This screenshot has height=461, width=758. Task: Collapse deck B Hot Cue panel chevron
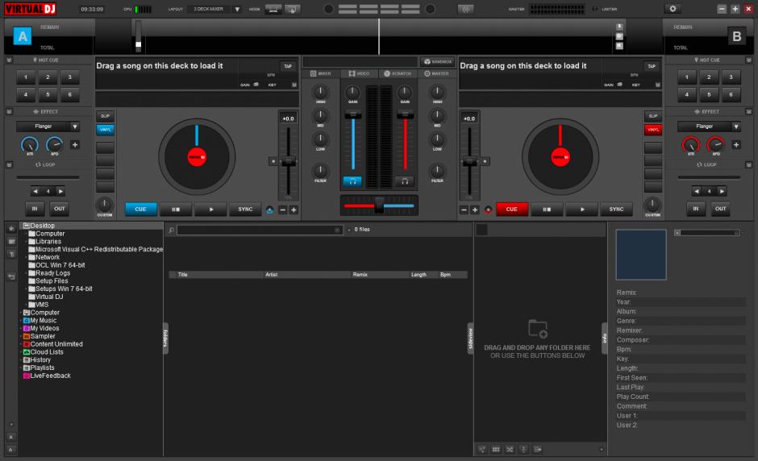pos(749,60)
